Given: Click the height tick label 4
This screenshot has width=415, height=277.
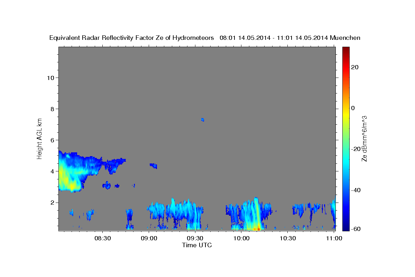Looking at the screenshot, I should click(x=53, y=171).
